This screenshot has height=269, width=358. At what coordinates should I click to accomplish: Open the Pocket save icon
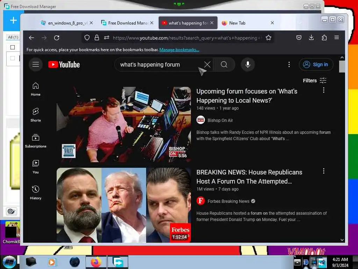tap(299, 37)
